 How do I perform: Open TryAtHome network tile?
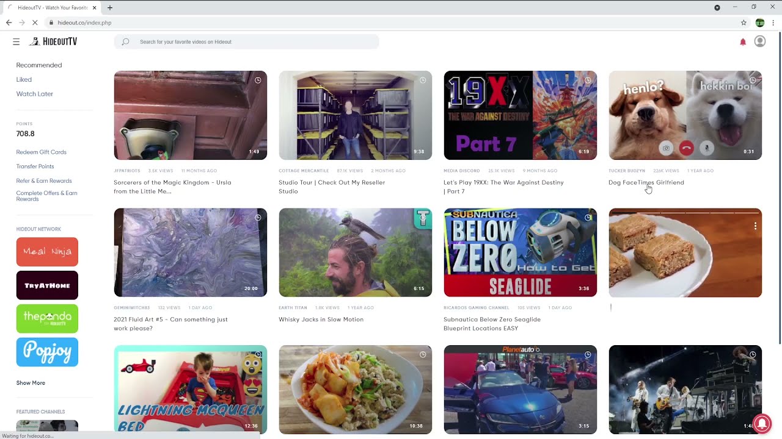[x=47, y=285]
